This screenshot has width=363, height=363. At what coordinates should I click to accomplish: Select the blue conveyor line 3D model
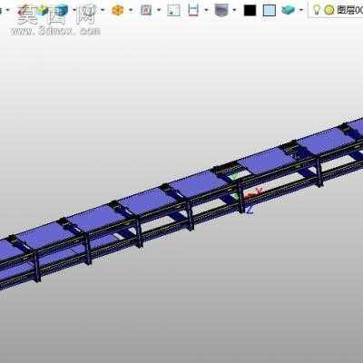(x=181, y=202)
